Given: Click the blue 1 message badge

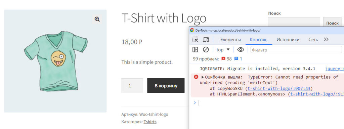Looking at the screenshot, I should [x=238, y=59].
